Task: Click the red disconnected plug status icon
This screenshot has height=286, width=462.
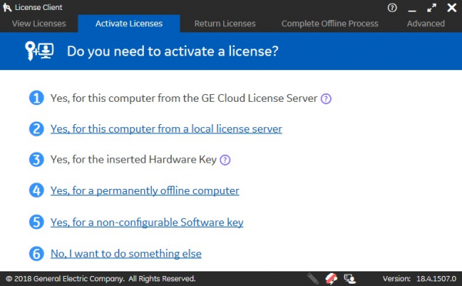Action: (331, 278)
